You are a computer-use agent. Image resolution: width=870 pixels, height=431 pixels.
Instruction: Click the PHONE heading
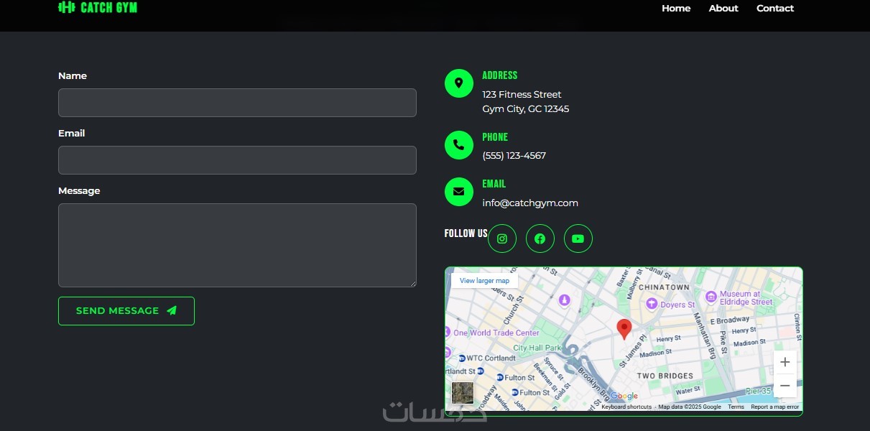click(495, 137)
